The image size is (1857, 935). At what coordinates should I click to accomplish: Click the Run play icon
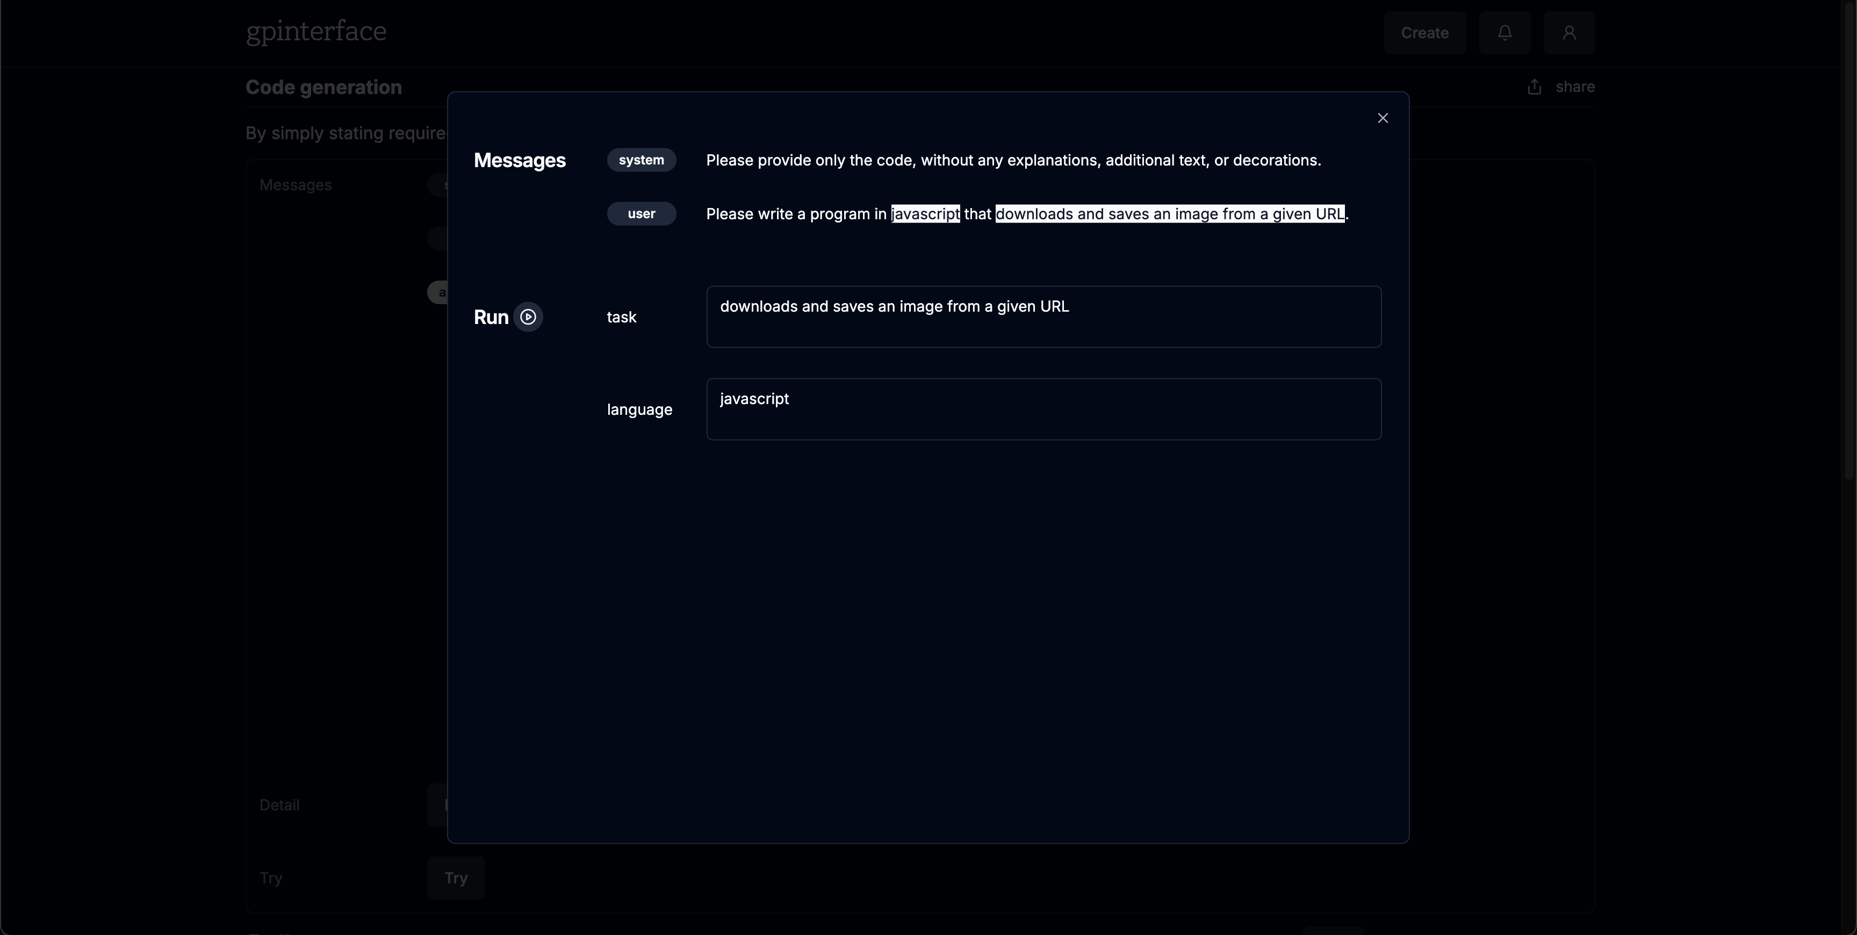[528, 317]
